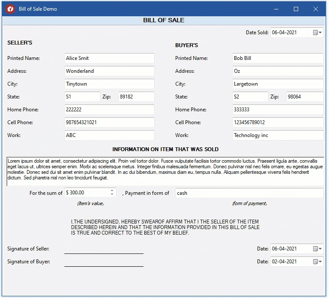This screenshot has height=298, width=329.
Task: Focus the buyer's City field with Largetown
Action: tap(278, 84)
